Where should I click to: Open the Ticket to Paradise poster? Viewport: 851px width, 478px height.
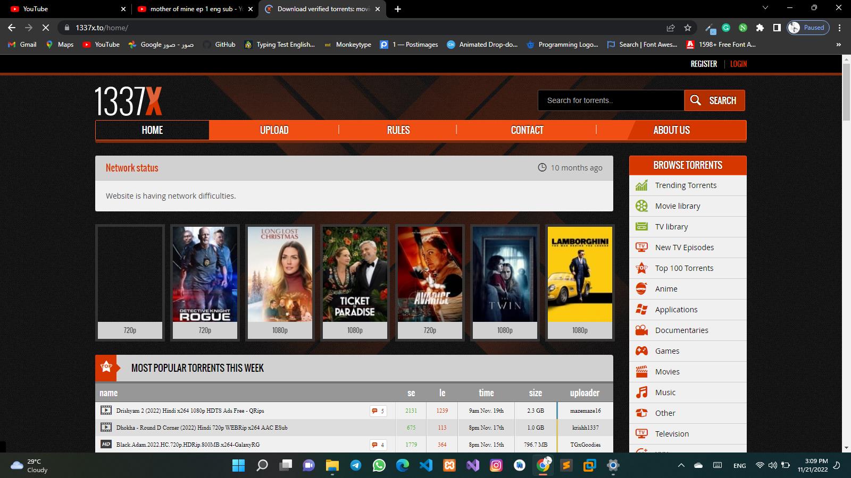point(355,275)
